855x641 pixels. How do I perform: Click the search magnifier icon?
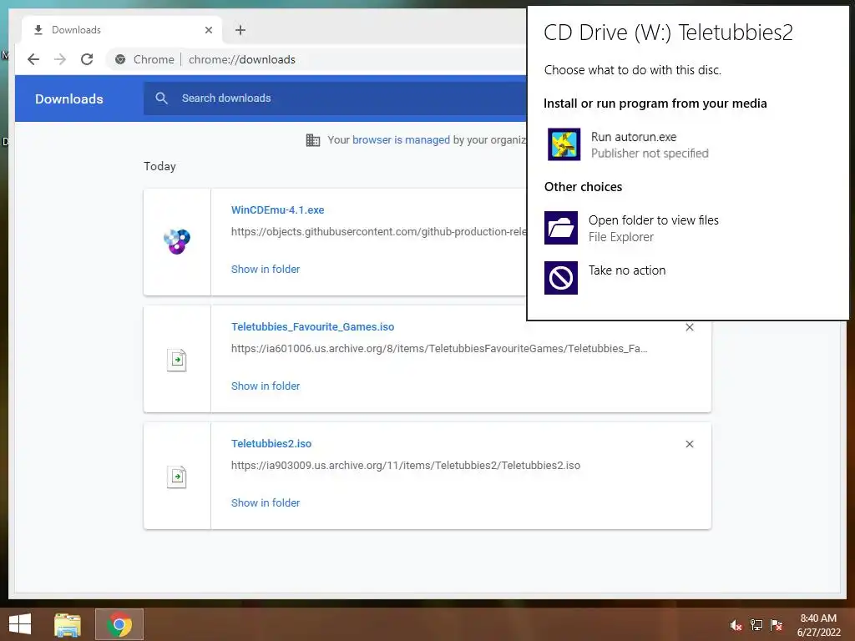click(x=161, y=98)
